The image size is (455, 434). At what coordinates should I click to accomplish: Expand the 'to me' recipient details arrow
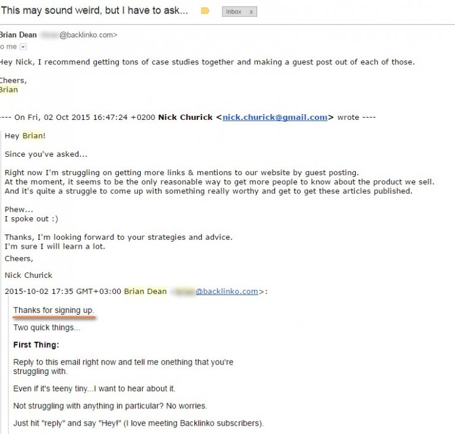tap(23, 46)
